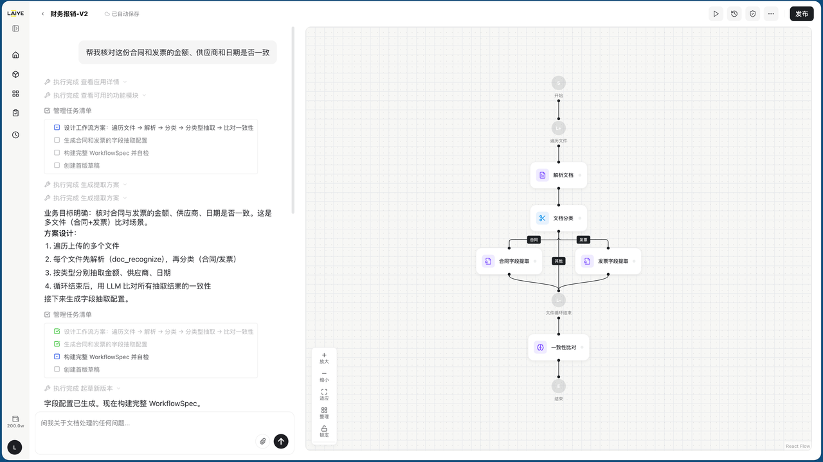The height and width of the screenshot is (462, 823).
Task: Select the 发票字段提取 node
Action: tap(608, 261)
